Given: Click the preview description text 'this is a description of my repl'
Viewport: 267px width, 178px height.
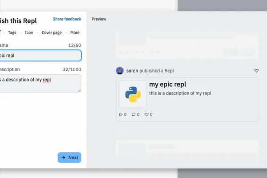Looking at the screenshot, I should coord(180,93).
